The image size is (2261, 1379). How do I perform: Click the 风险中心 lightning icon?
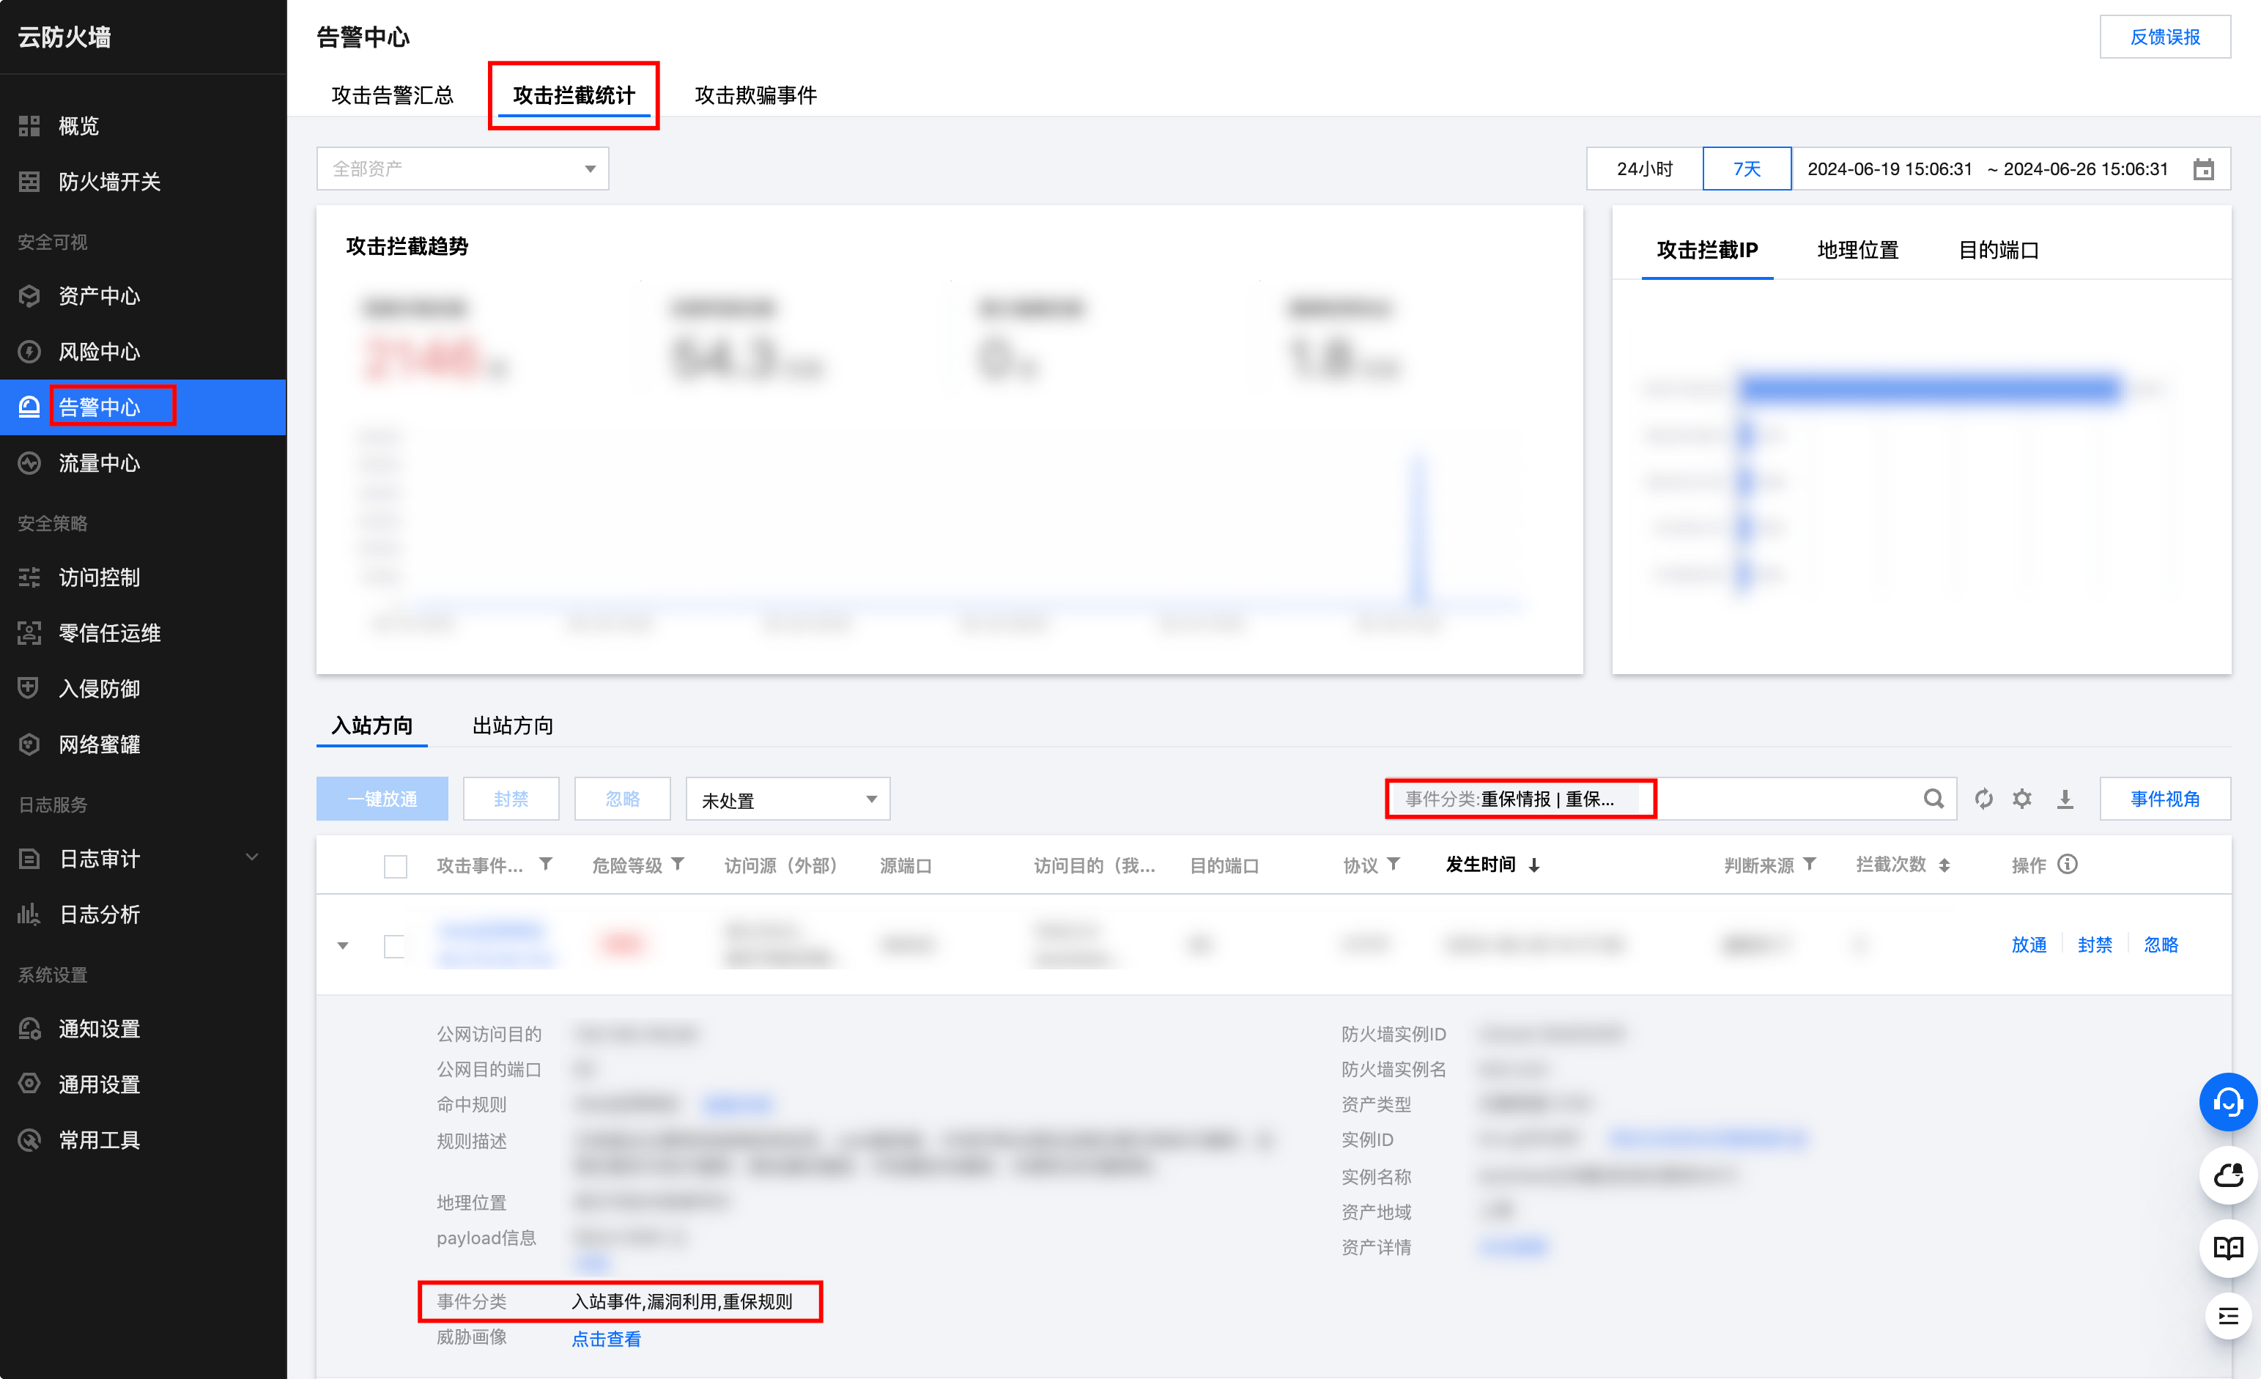point(29,352)
